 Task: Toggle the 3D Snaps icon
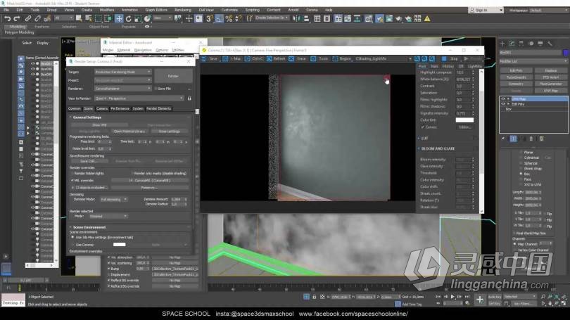(x=210, y=18)
